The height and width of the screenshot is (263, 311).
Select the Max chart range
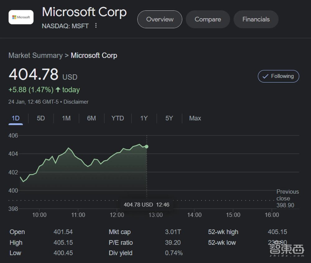[195, 118]
